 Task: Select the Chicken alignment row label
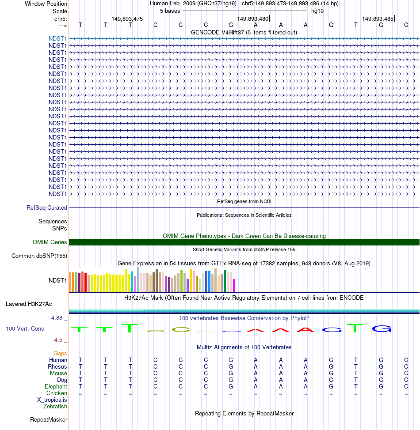pos(57,393)
